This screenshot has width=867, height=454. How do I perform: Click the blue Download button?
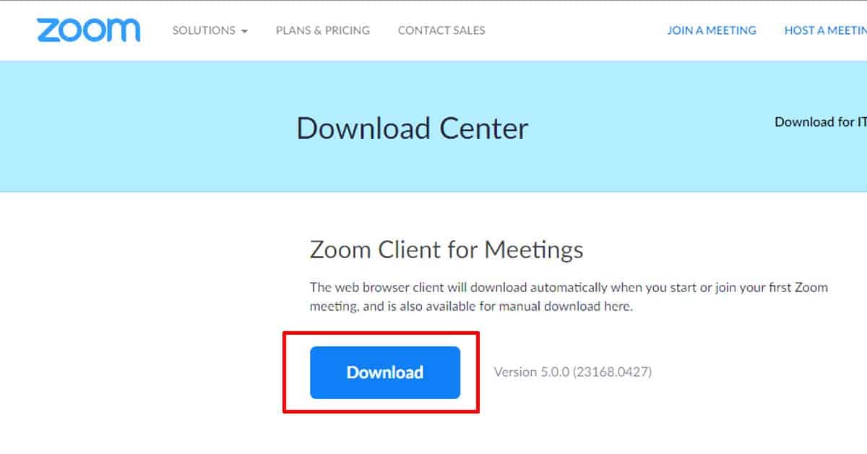tap(385, 372)
